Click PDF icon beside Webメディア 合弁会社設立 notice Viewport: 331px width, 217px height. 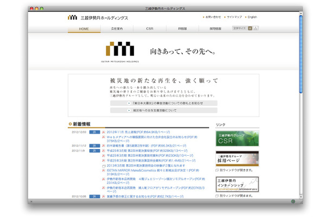(x=104, y=137)
